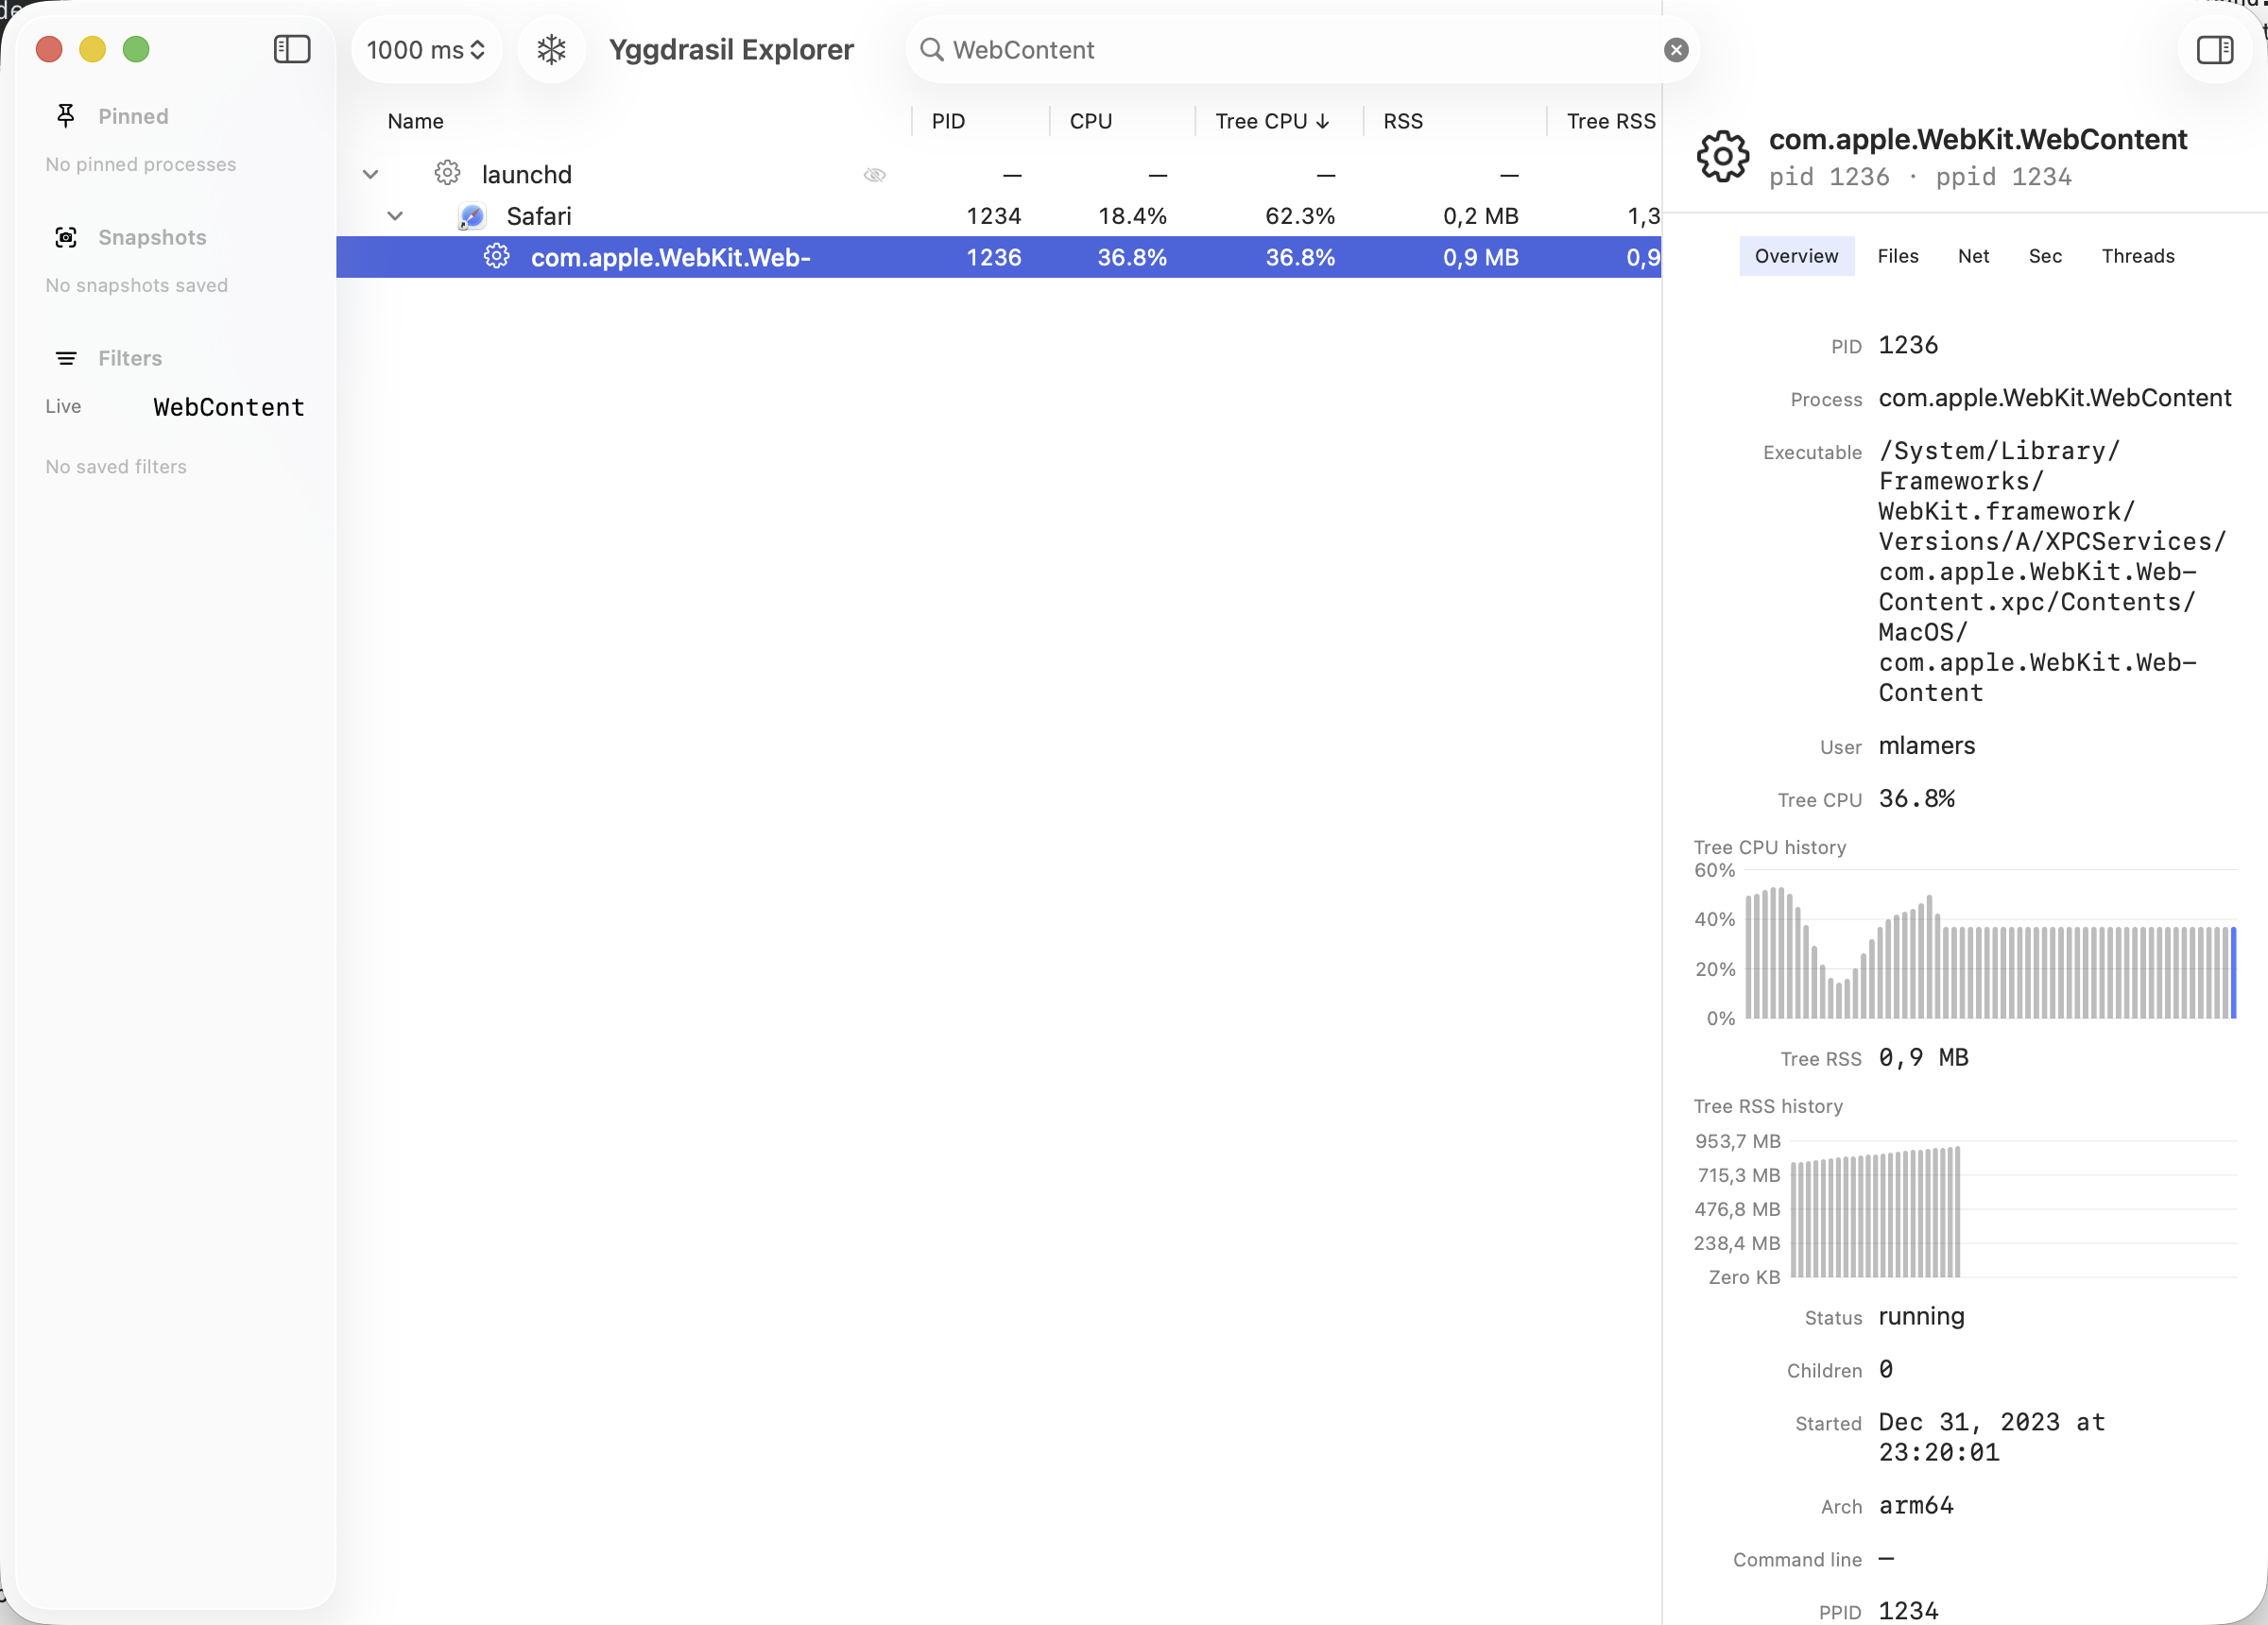Click the Snapshots section heading
The width and height of the screenshot is (2268, 1625).
pyautogui.click(x=152, y=237)
